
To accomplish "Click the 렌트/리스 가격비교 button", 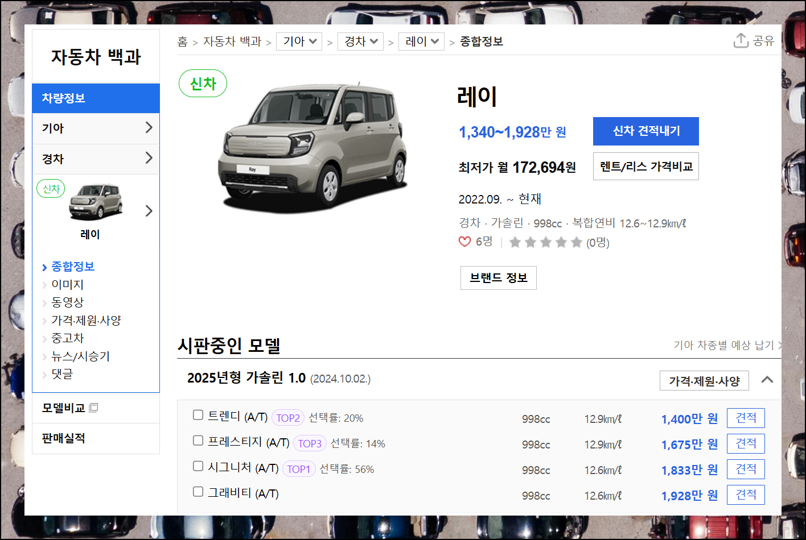I will (646, 167).
